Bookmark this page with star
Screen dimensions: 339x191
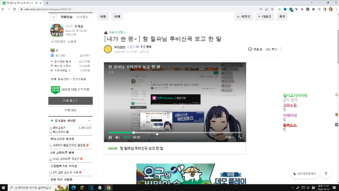point(272,9)
